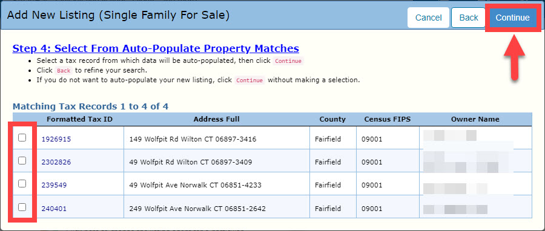Open tax record link 1926915
This screenshot has width=545, height=231.
pyautogui.click(x=56, y=140)
